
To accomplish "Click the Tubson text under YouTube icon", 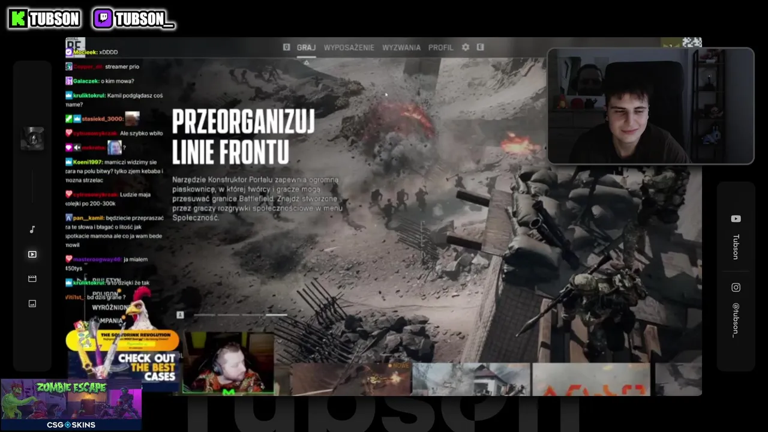I will [736, 247].
